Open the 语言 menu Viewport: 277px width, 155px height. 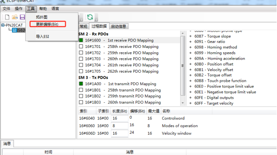click(55, 9)
